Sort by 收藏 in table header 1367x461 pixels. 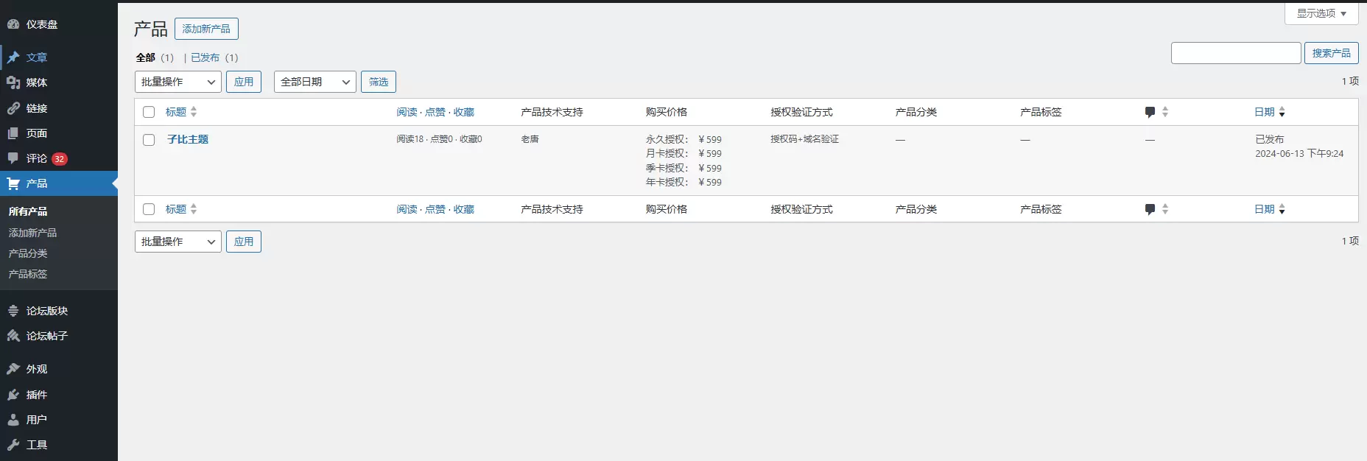pyautogui.click(x=464, y=112)
